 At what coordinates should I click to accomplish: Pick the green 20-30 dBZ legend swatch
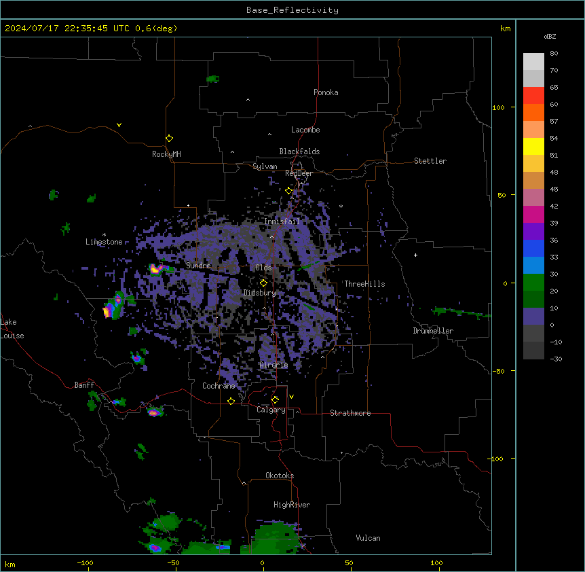[x=533, y=283]
